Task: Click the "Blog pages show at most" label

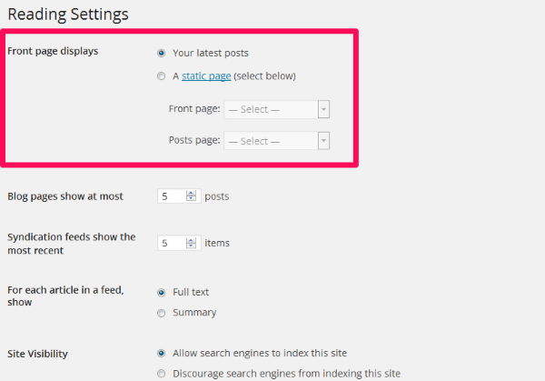Action: point(65,196)
